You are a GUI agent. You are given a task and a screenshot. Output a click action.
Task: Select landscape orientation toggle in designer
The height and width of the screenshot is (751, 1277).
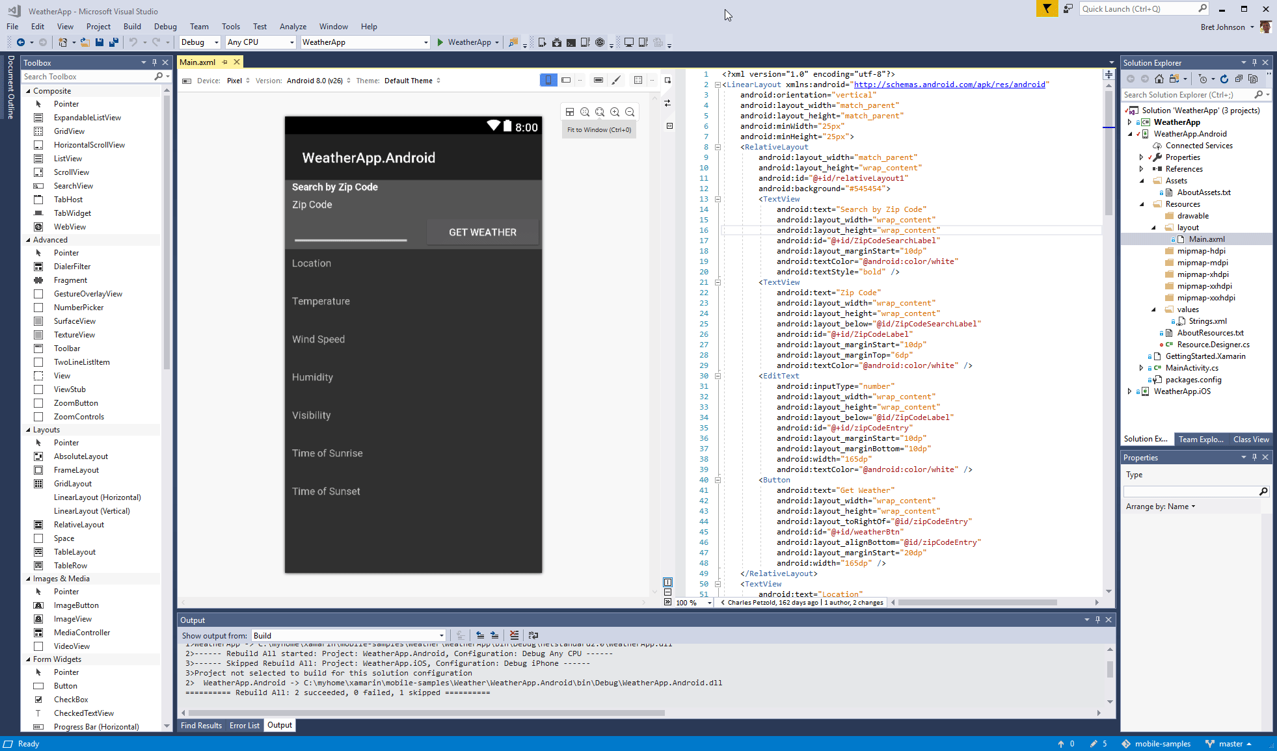(566, 80)
